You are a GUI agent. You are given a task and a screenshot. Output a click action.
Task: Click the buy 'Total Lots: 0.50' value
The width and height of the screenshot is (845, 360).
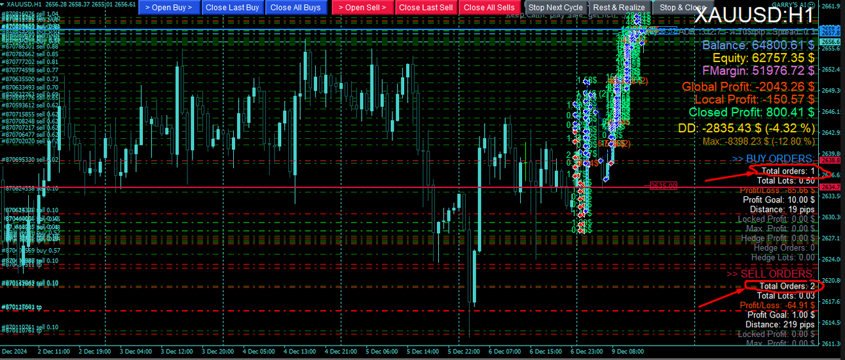(786, 180)
